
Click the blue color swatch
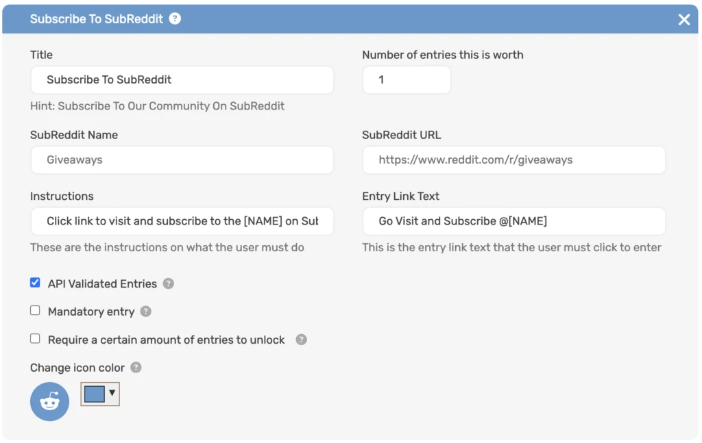[94, 394]
